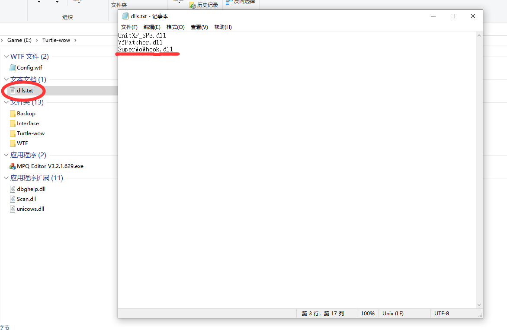The image size is (507, 330).
Task: Open the 文件(F) menu in Notepad
Action: pos(129,27)
